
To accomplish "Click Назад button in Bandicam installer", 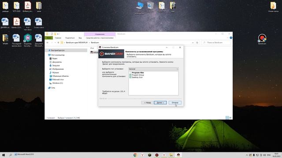I will (147, 103).
